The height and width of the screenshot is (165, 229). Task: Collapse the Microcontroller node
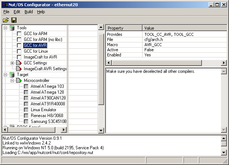(12, 80)
